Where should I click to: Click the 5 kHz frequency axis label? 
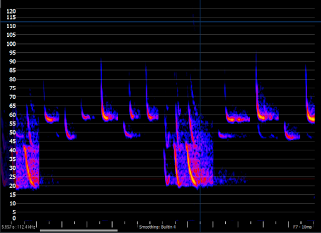[14, 212]
